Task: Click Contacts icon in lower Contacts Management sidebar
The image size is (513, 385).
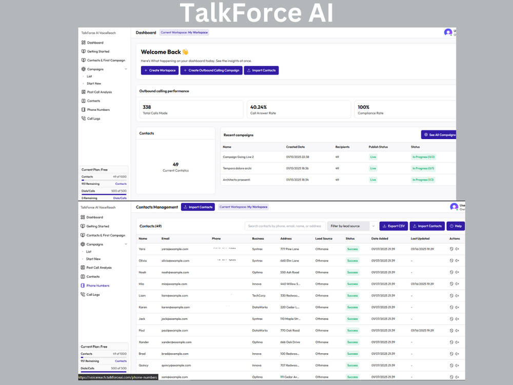Action: pyautogui.click(x=83, y=277)
